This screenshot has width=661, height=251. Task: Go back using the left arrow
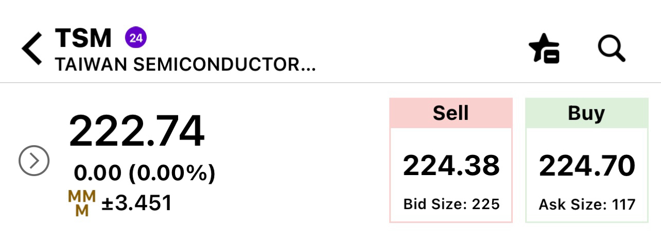click(32, 49)
